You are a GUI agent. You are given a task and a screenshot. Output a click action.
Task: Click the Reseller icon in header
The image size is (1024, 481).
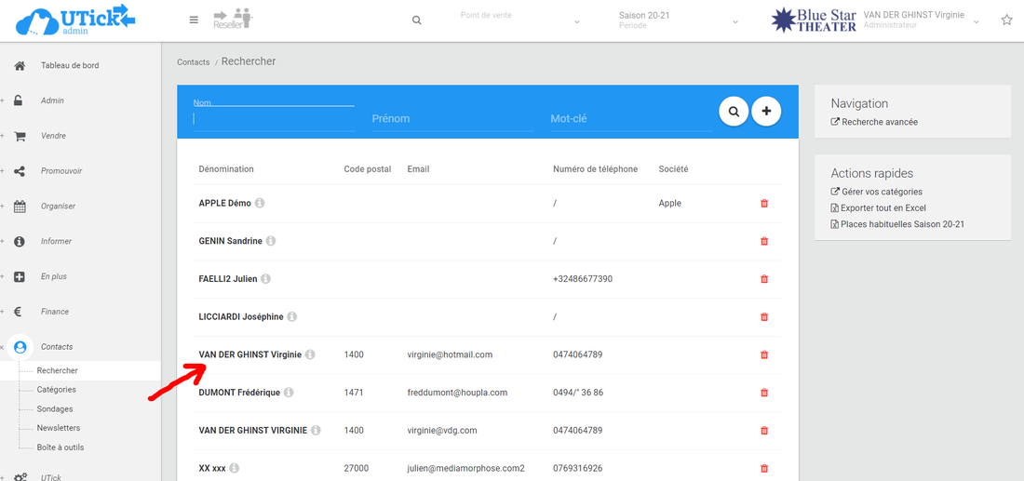(x=233, y=20)
